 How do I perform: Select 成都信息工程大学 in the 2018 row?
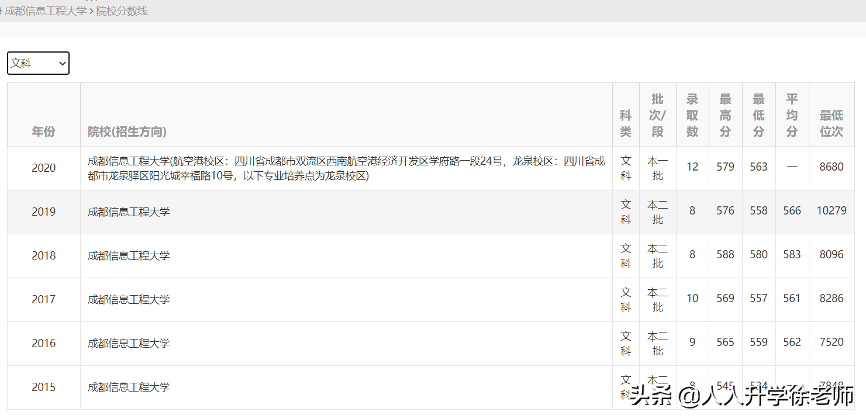click(x=129, y=255)
